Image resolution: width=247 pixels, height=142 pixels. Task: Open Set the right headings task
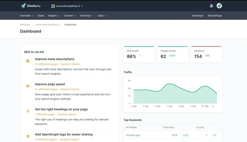tap(61, 109)
